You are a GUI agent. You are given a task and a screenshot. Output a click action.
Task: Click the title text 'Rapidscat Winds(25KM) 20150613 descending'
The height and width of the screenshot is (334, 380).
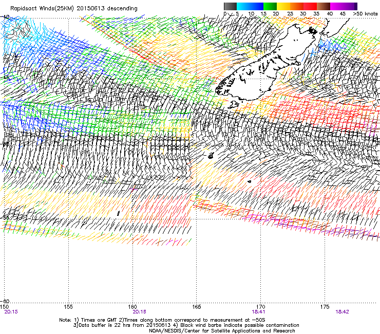(x=73, y=9)
